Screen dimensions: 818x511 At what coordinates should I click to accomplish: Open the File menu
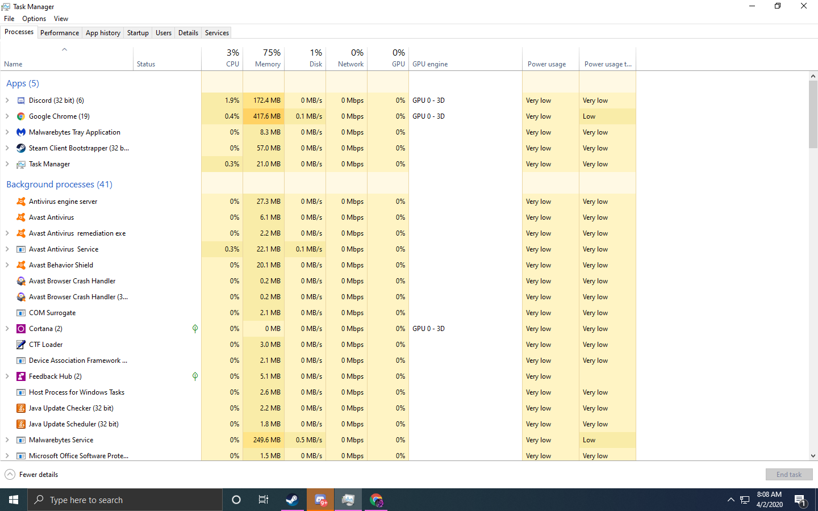(9, 19)
